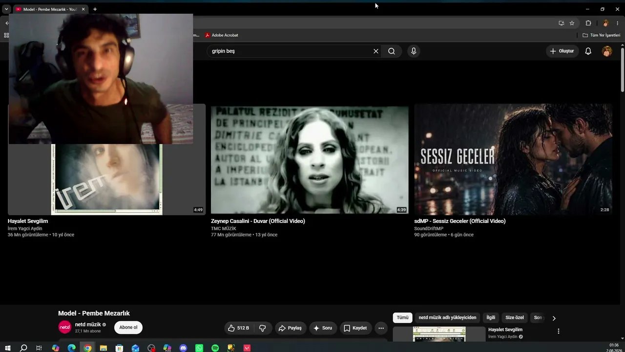Bookmark this page with the star icon
625x352 pixels.
click(x=572, y=23)
